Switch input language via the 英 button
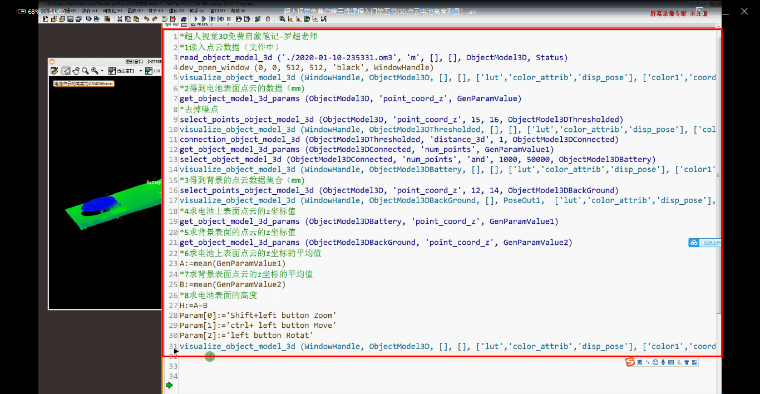The height and width of the screenshot is (394, 760). point(640,362)
